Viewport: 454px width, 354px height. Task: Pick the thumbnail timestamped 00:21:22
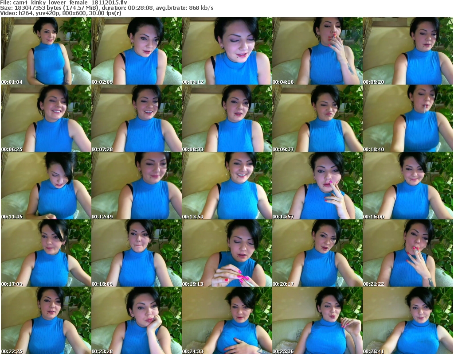[408, 253]
